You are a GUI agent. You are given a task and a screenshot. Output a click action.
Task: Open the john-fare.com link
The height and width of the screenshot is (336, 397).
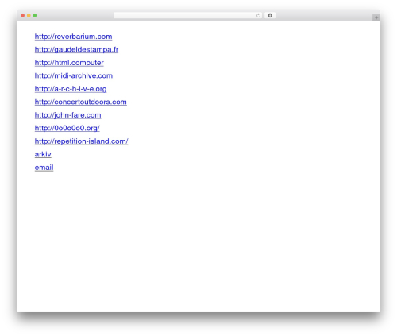pyautogui.click(x=67, y=115)
